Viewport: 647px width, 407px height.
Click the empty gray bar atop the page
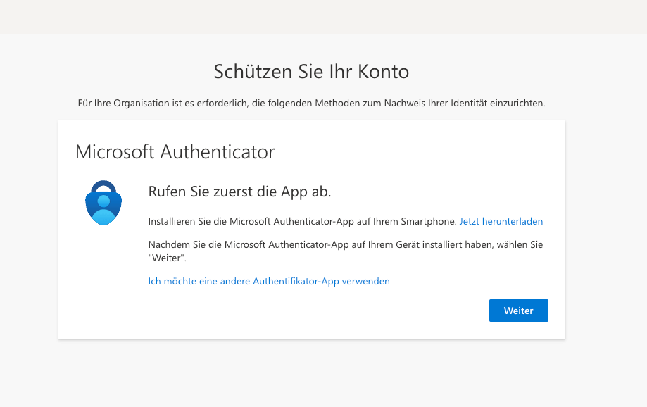coord(323,16)
